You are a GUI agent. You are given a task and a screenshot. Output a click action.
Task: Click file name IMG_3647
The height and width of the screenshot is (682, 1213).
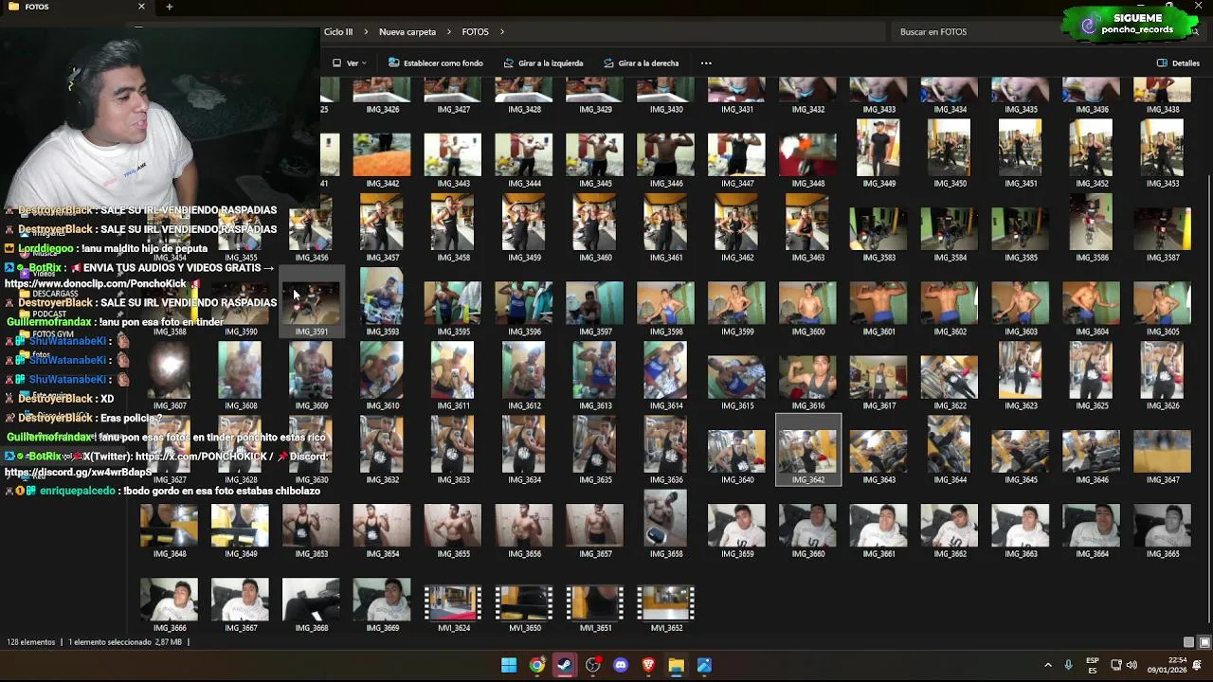point(1163,480)
